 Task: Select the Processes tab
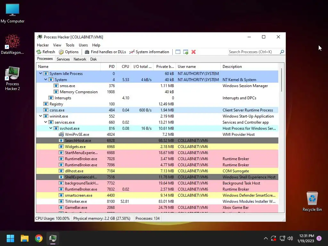pyautogui.click(x=45, y=59)
